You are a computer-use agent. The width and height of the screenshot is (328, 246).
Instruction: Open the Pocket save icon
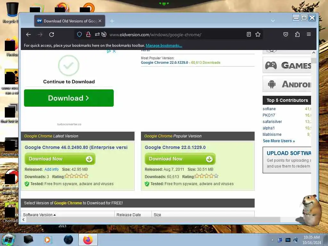(x=285, y=34)
